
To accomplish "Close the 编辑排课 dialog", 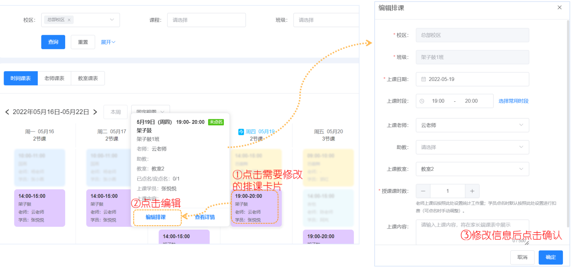I will (x=559, y=8).
